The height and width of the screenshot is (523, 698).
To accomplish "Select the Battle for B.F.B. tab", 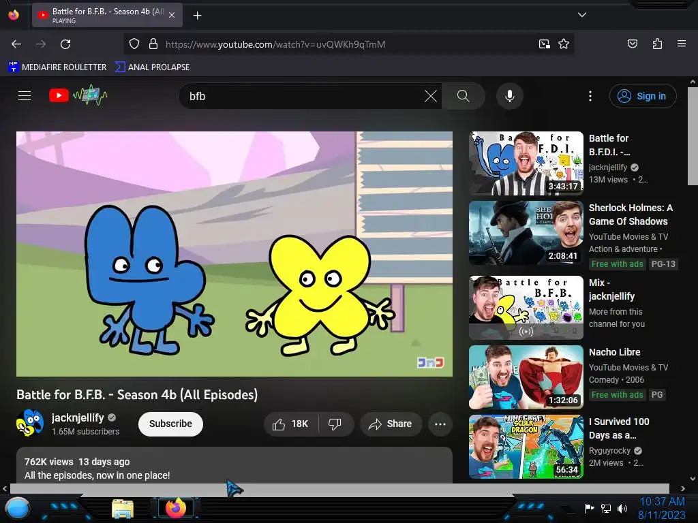I will point(107,15).
